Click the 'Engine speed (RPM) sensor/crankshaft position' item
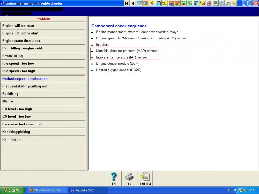The image size is (259, 194). pos(141,38)
